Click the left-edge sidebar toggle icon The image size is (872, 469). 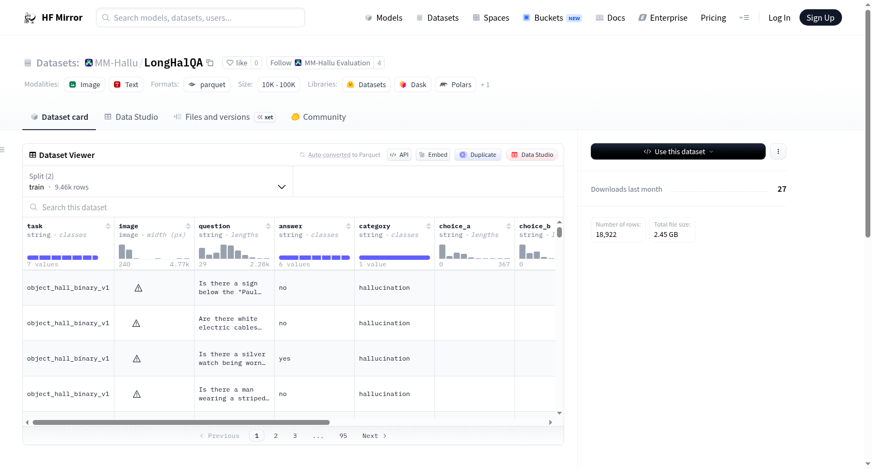click(2, 150)
